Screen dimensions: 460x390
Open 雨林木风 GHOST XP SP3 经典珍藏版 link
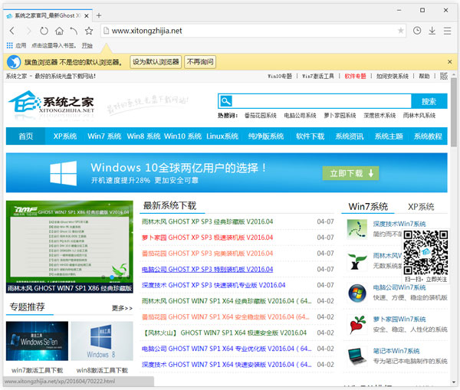(x=207, y=221)
